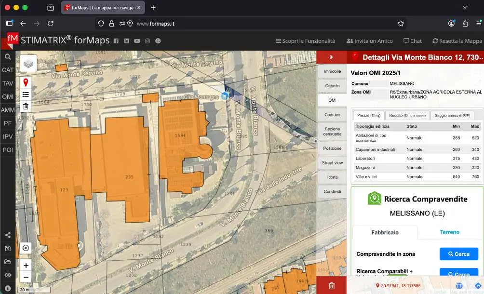Click Resetta la Mappa link
The image size is (484, 294).
[457, 40]
